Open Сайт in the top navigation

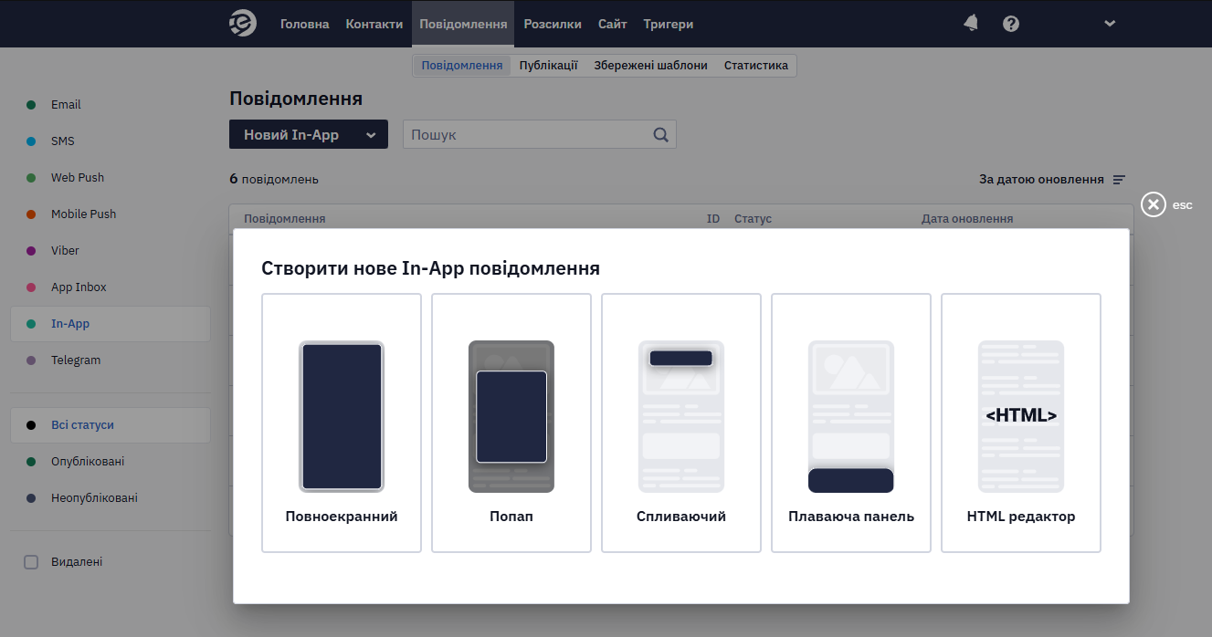613,24
